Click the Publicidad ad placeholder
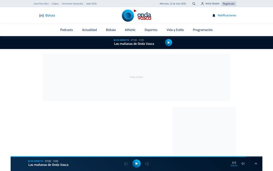 click(136, 77)
